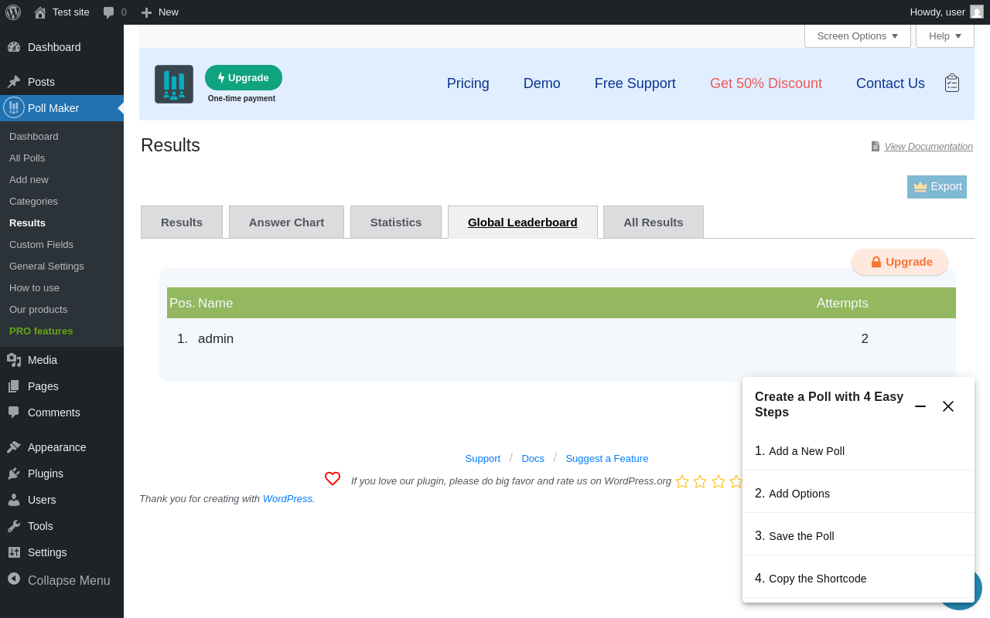Click the Poll Maker plugin logo
990x618 pixels.
tap(174, 84)
